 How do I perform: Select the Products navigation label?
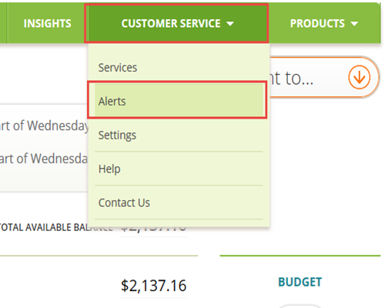coord(317,23)
